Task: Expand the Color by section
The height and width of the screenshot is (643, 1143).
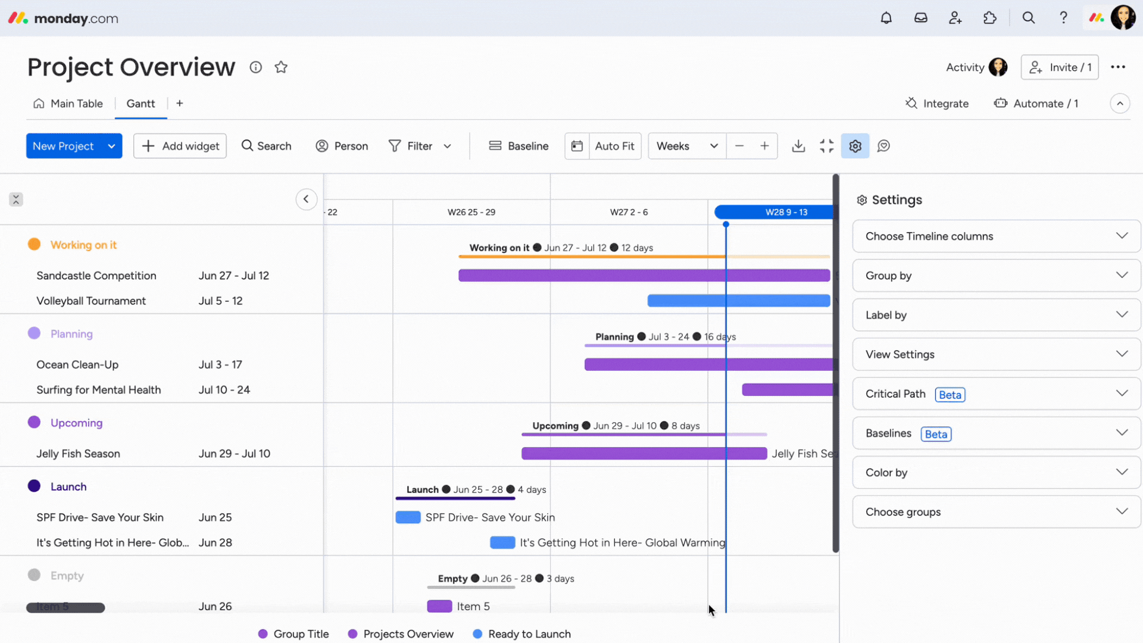Action: (x=996, y=473)
